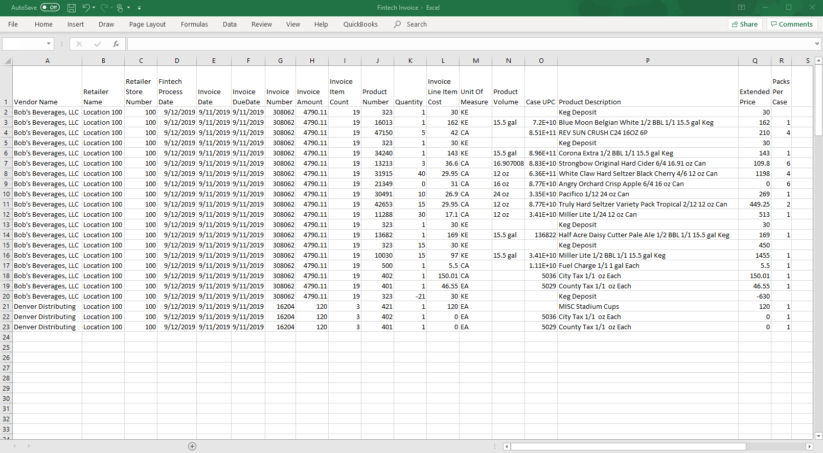Open the Touch/Mouse Mode dropdown arrow
This screenshot has height=453, width=823.
[129, 8]
